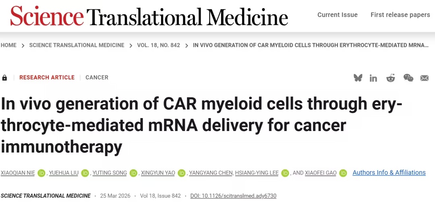Share article on WeChat
Viewport: 435px width, 202px height.
408,78
